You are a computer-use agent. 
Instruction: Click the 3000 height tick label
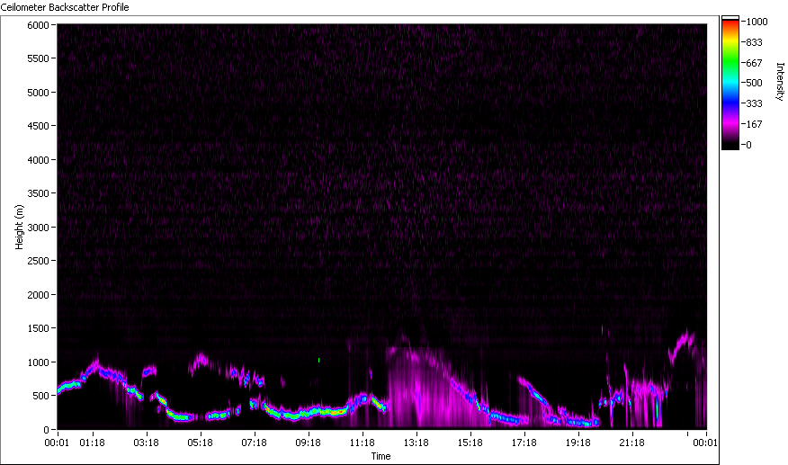(x=38, y=228)
